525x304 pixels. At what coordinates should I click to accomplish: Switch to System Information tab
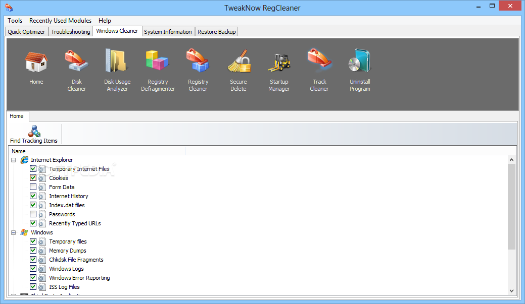coord(168,32)
